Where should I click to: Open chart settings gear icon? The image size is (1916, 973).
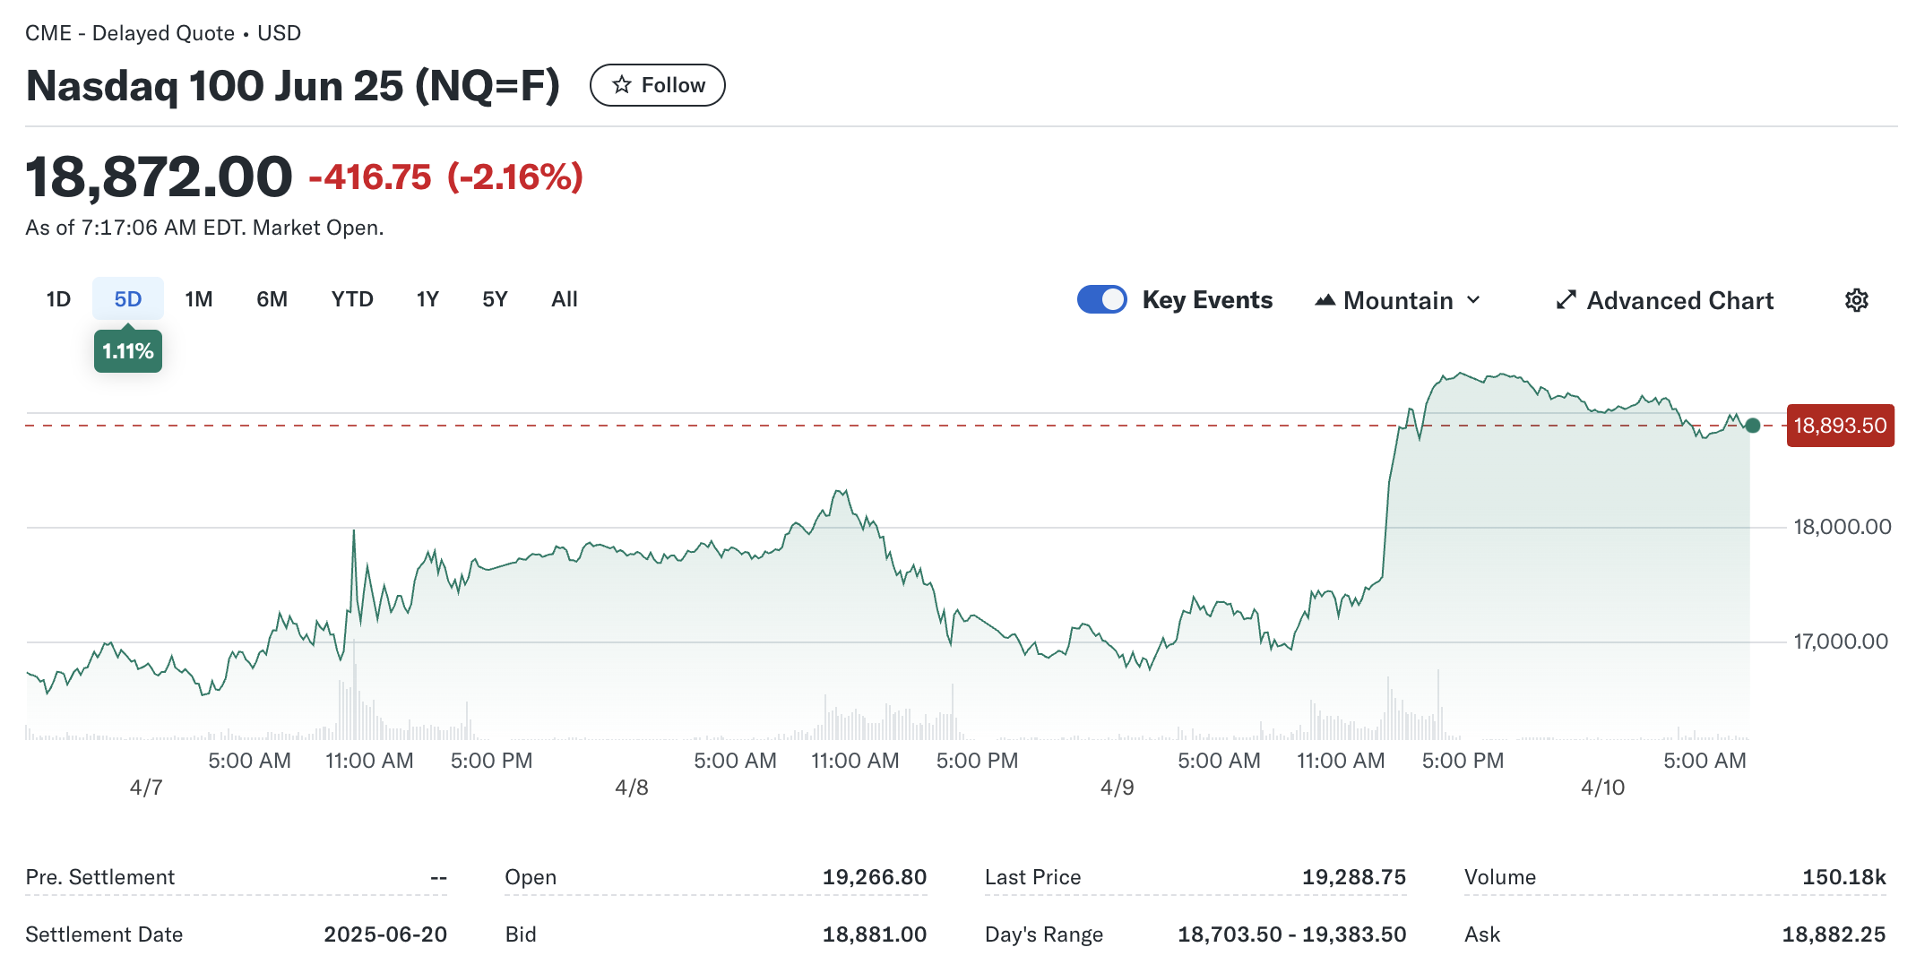pyautogui.click(x=1856, y=300)
